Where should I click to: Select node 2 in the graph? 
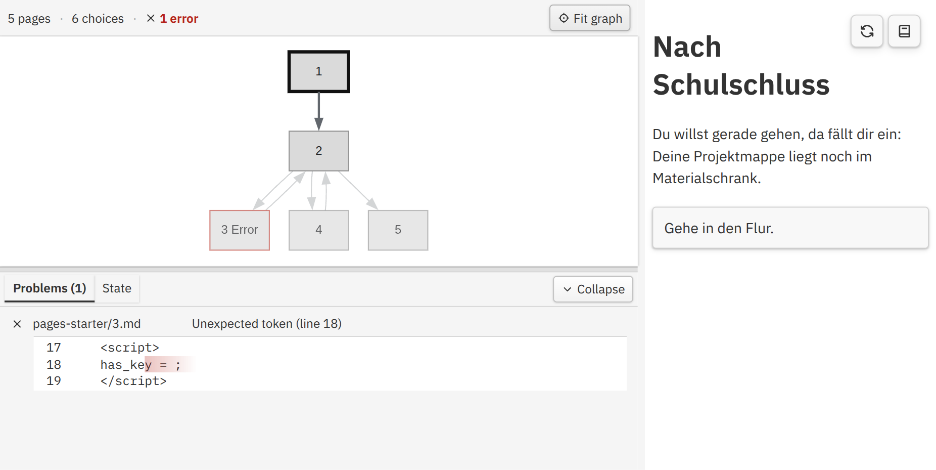click(x=319, y=151)
